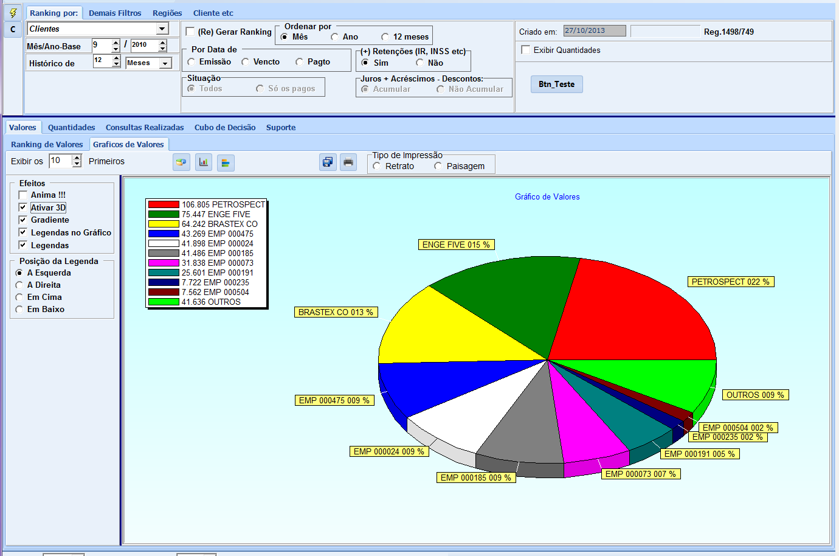Image resolution: width=839 pixels, height=556 pixels.
Task: Set legend position Em Baixo
Action: (19, 309)
